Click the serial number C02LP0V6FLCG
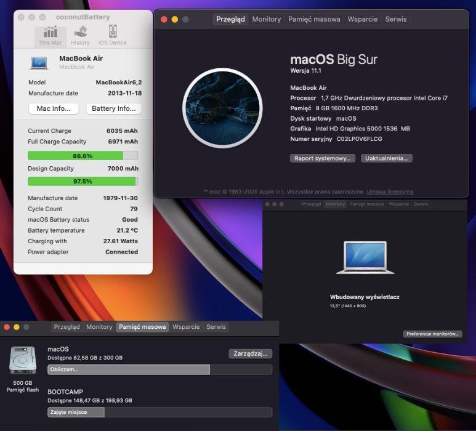Viewport: 476px width, 431px height. coord(360,139)
